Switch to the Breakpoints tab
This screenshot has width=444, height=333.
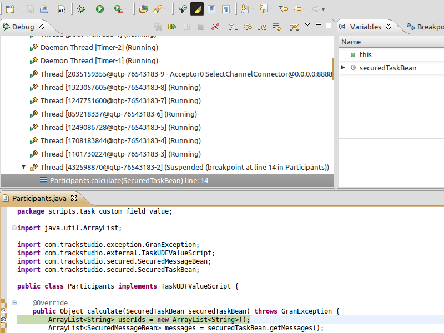pos(426,27)
